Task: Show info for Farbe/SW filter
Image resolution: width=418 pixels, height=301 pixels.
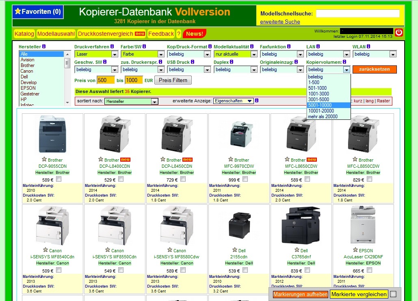Action: click(x=144, y=46)
